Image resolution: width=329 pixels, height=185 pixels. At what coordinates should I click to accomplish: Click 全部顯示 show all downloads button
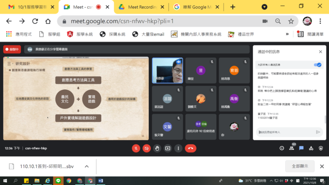(x=300, y=166)
